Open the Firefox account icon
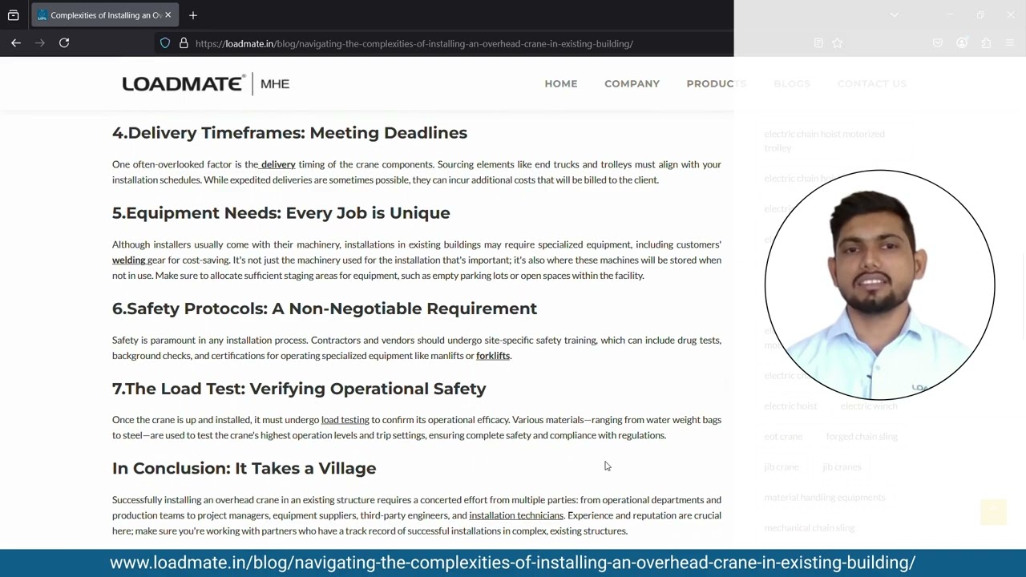Viewport: 1026px width, 577px height. pyautogui.click(x=962, y=43)
